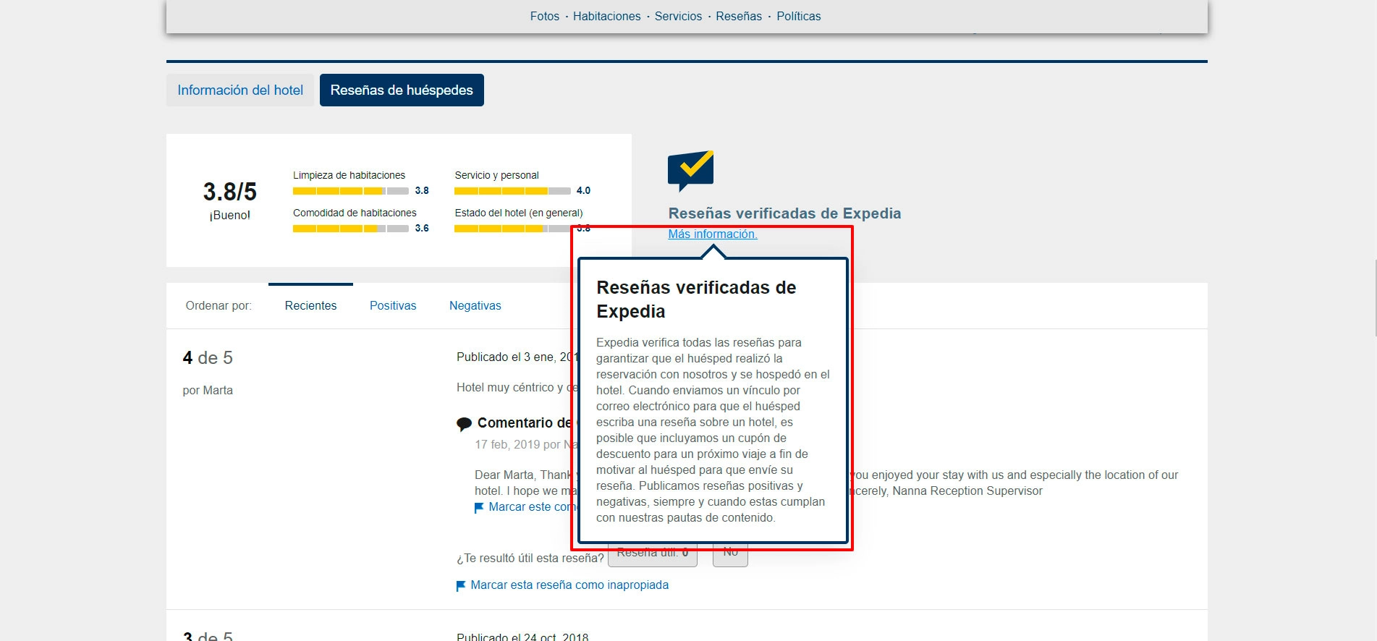Sort reviews by Recientes
This screenshot has height=641, width=1377.
click(310, 305)
